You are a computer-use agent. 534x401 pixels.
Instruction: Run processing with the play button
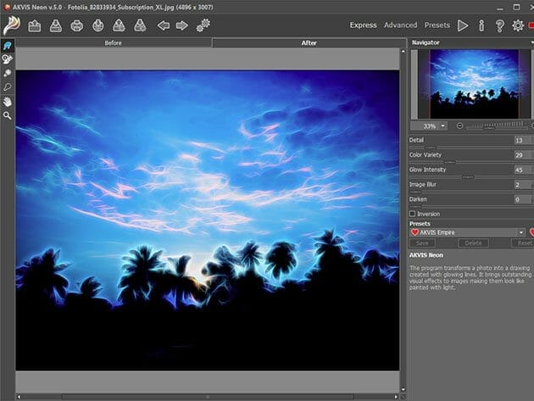(463, 25)
